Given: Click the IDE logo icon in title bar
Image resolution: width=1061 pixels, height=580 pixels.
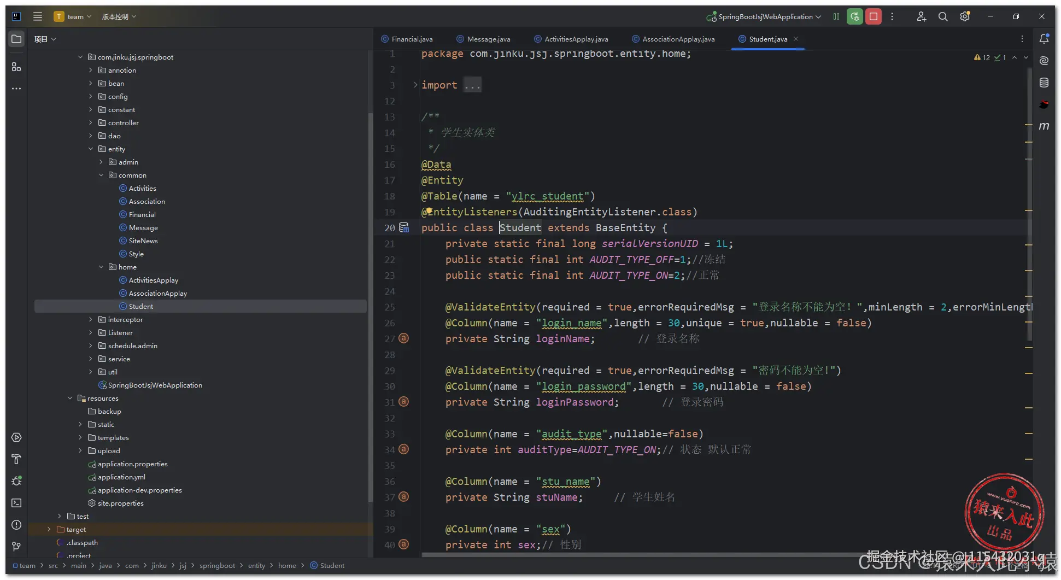Looking at the screenshot, I should pyautogui.click(x=16, y=16).
